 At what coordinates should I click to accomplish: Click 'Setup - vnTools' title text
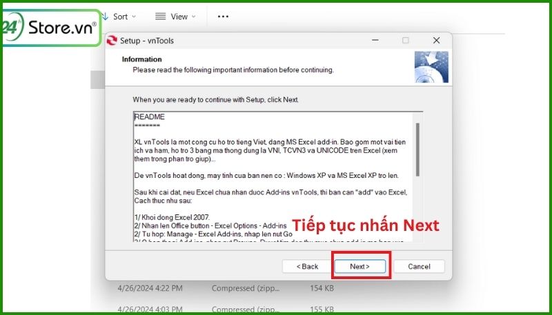[147, 41]
